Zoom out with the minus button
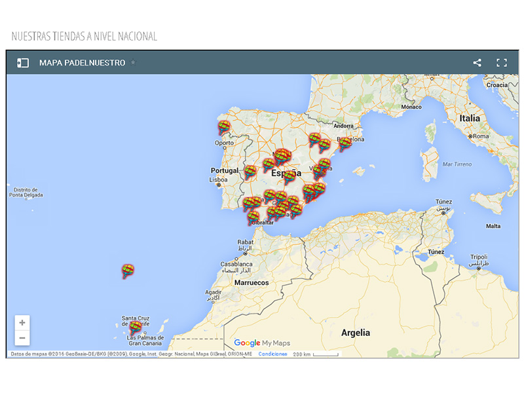Viewport: 524px width, 393px height. pyautogui.click(x=22, y=338)
